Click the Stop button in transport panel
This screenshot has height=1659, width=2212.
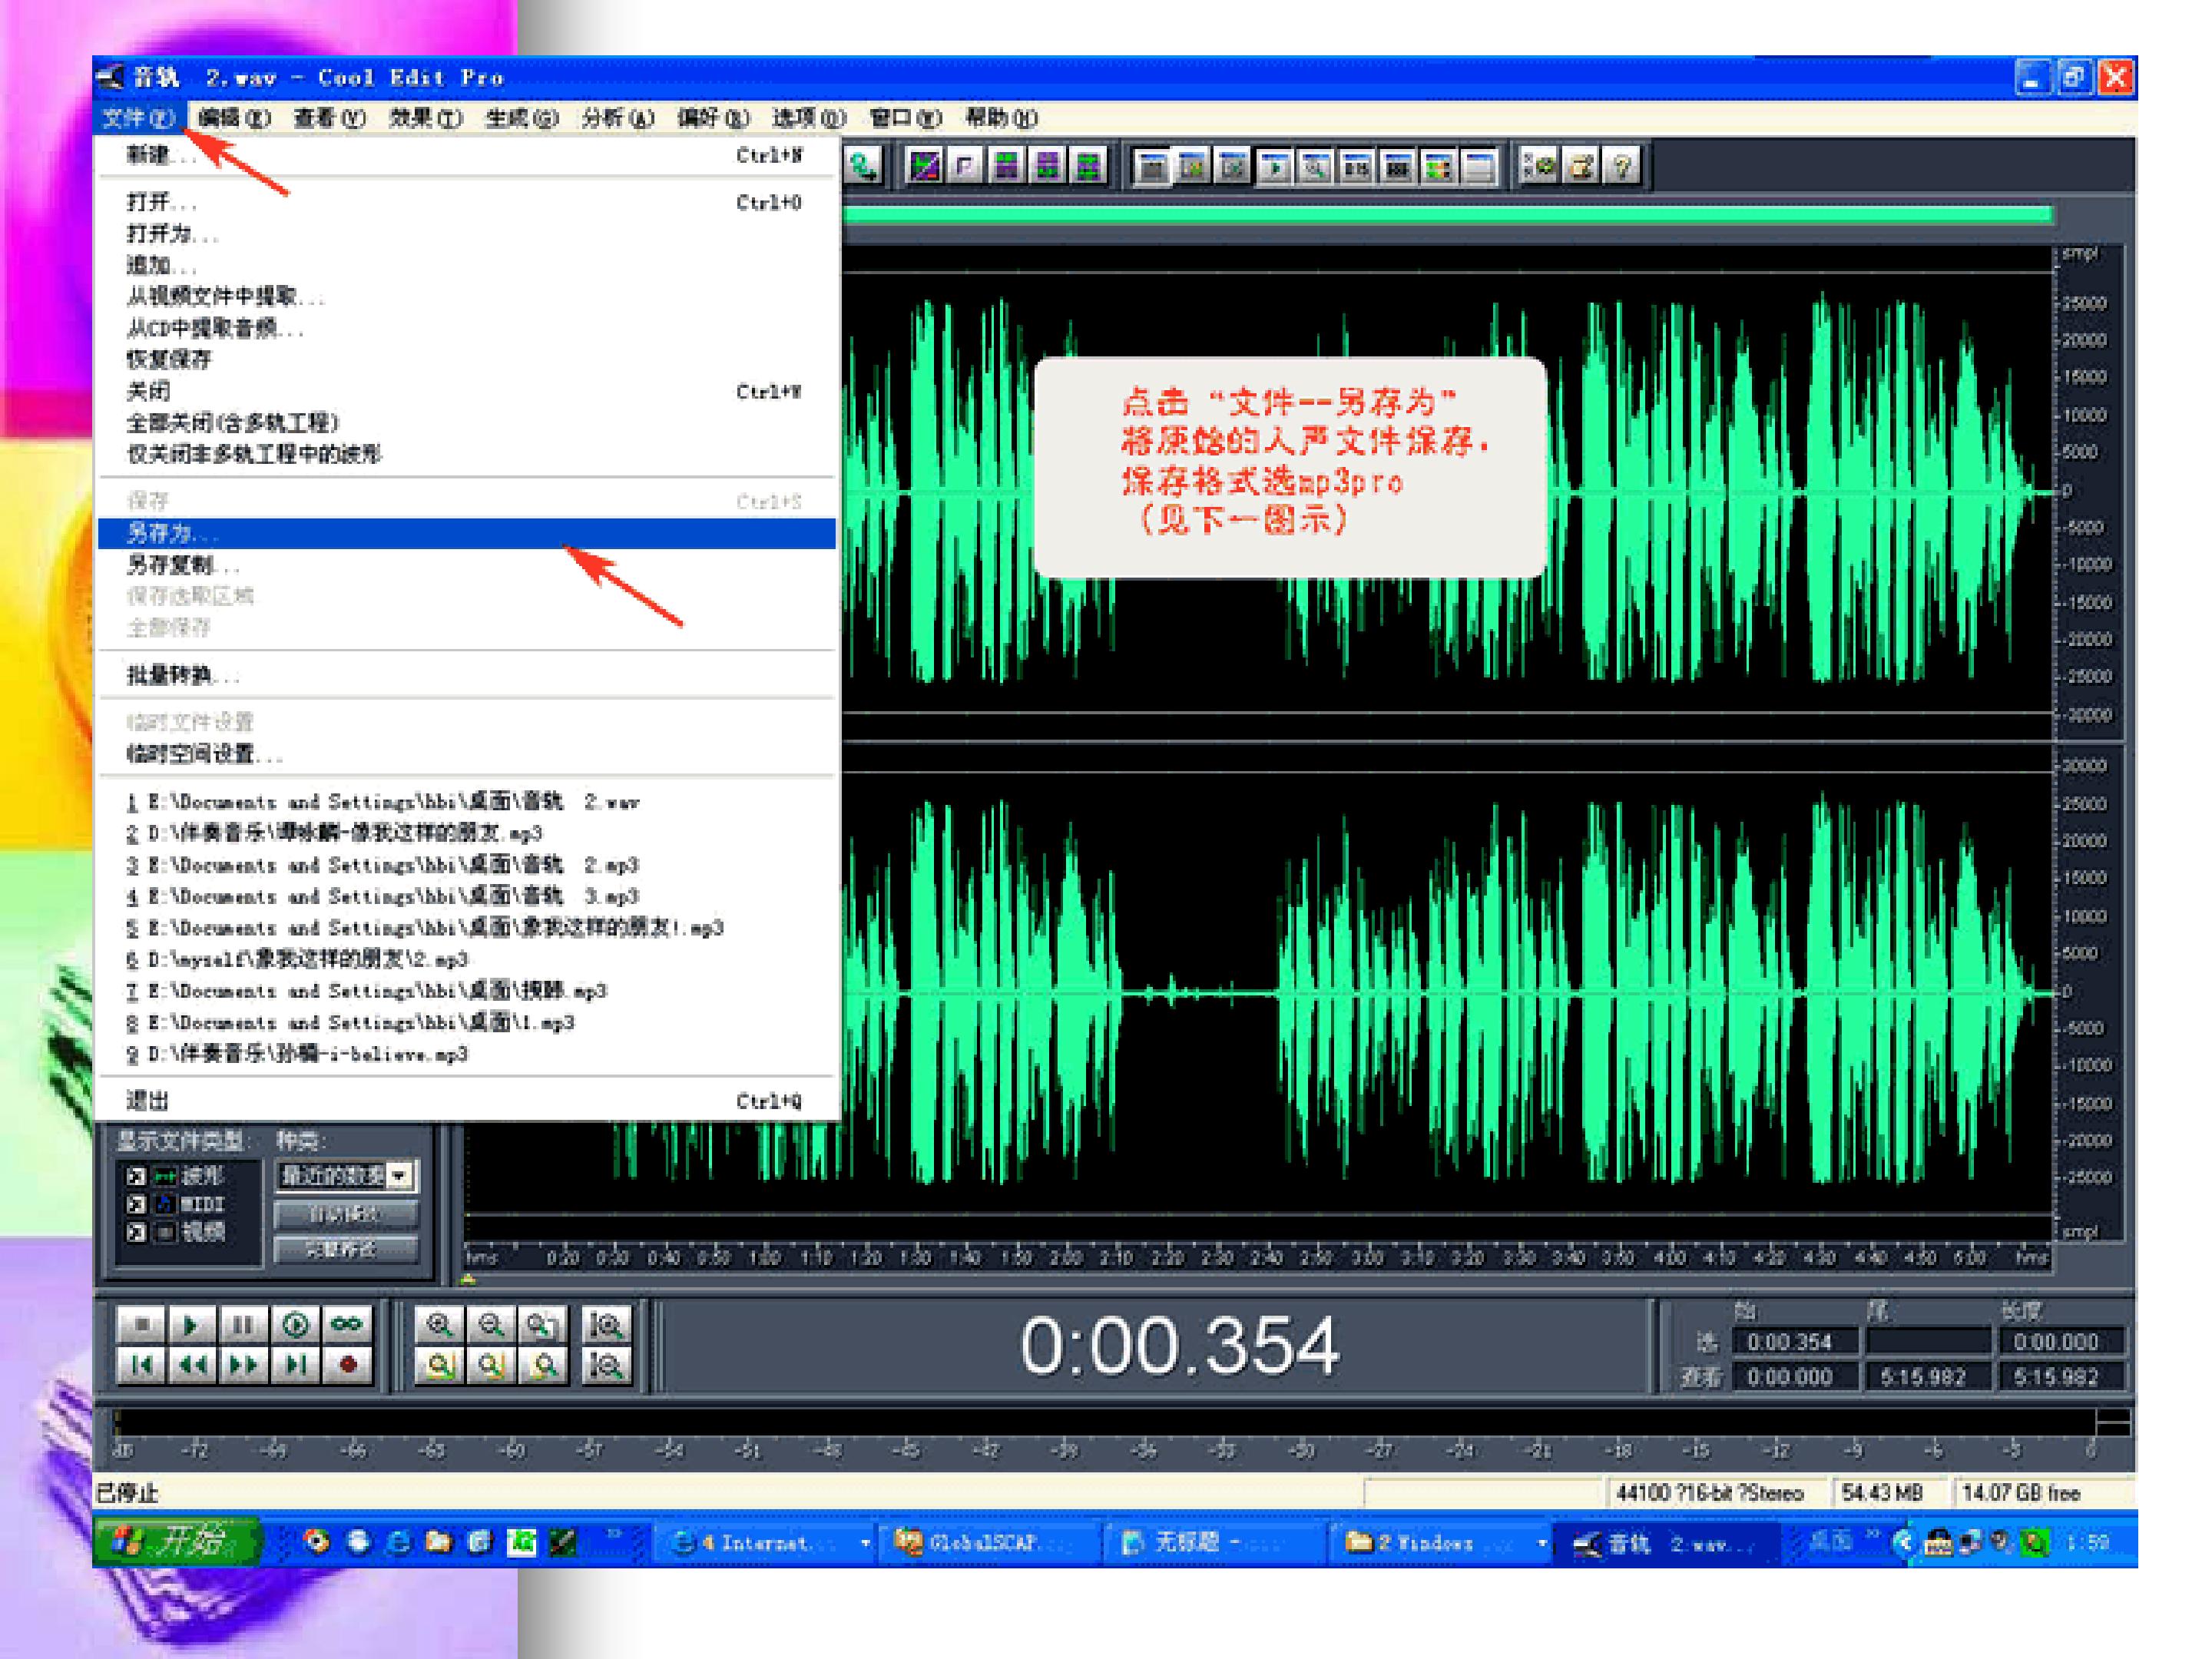[x=141, y=1325]
